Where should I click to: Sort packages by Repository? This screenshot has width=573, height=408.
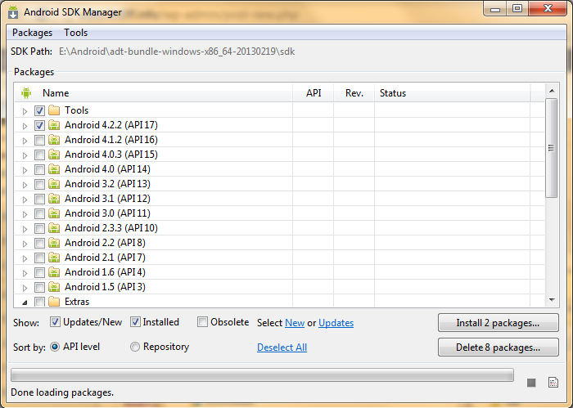(x=135, y=347)
